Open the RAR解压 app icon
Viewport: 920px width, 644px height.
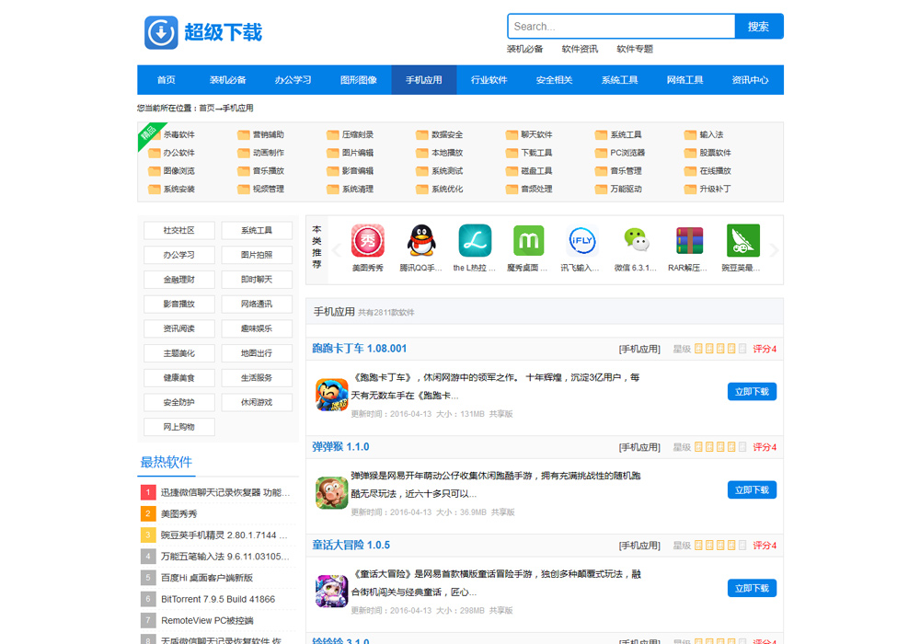[x=689, y=240]
